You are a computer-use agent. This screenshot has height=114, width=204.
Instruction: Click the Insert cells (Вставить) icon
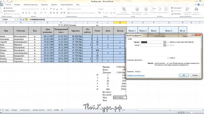click(153, 9)
